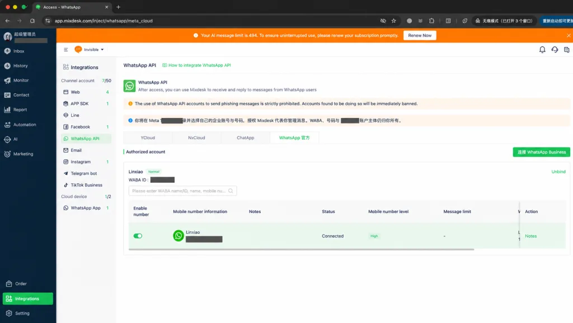573x323 pixels.
Task: Click Connected status text
Action: coord(332,236)
